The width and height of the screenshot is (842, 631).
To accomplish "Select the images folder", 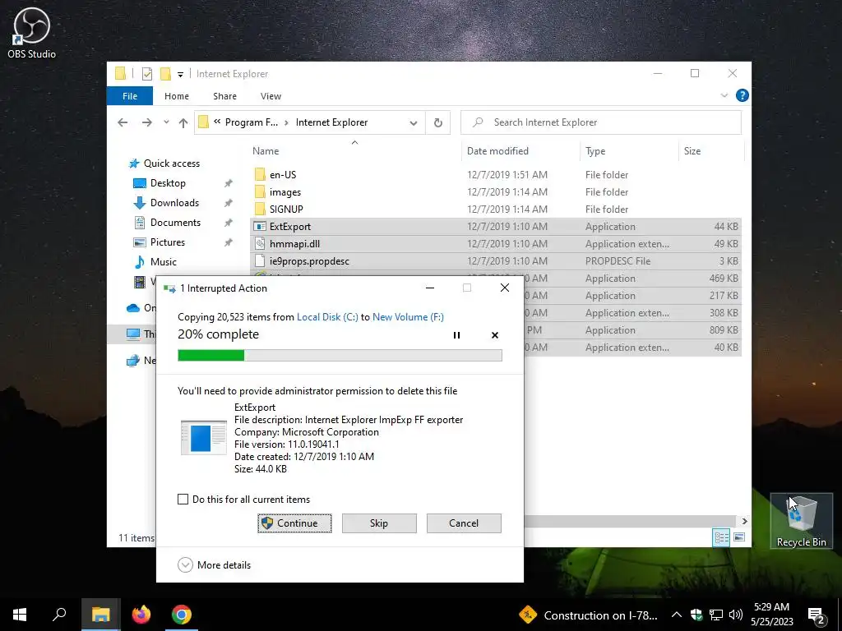I will (285, 192).
